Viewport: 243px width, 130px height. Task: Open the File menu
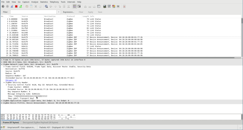tap(3, 2)
